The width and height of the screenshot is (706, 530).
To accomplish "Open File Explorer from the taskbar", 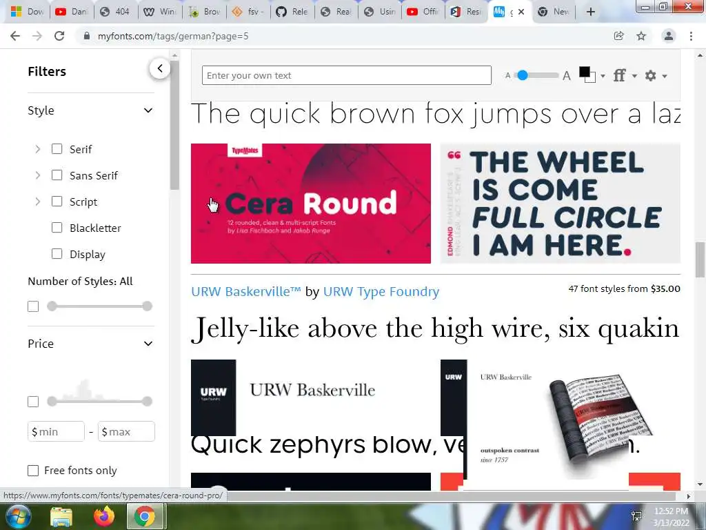I will [x=61, y=517].
